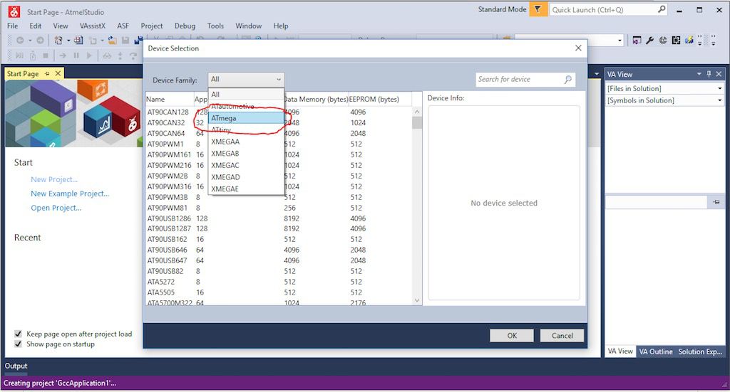The image size is (730, 392).
Task: Click the New Project toolbar icon
Action: (58, 41)
